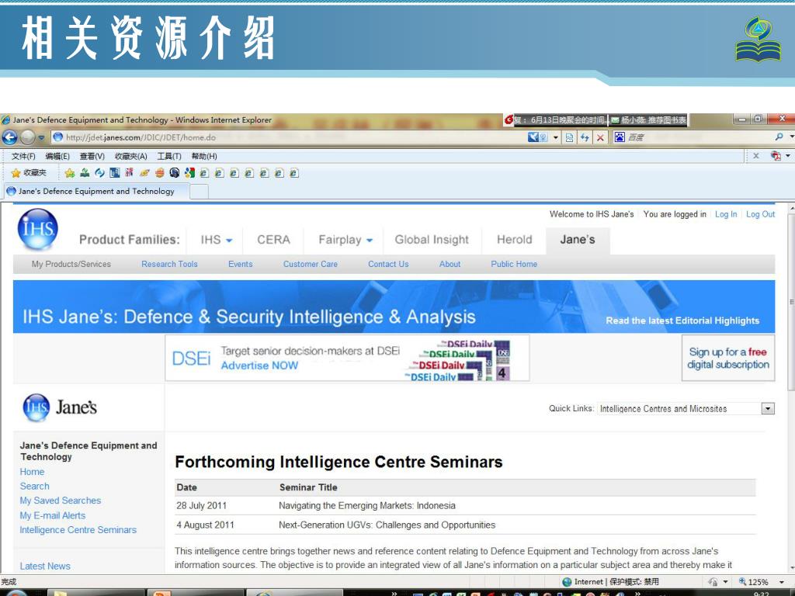Open the 帮助(H) menu
This screenshot has height=596, width=795.
point(204,156)
